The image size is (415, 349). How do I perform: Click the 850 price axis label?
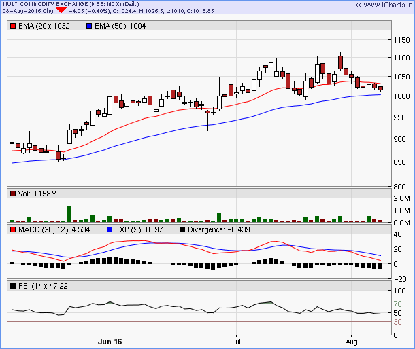399,162
